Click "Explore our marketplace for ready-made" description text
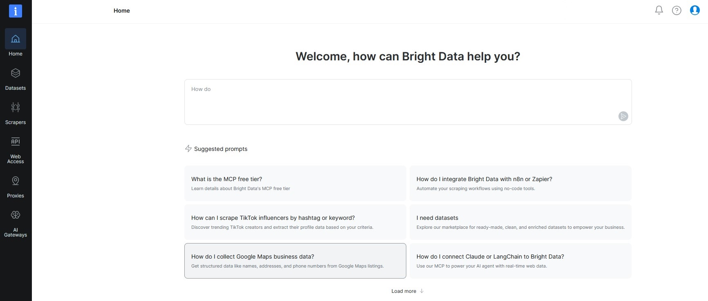 [520, 227]
